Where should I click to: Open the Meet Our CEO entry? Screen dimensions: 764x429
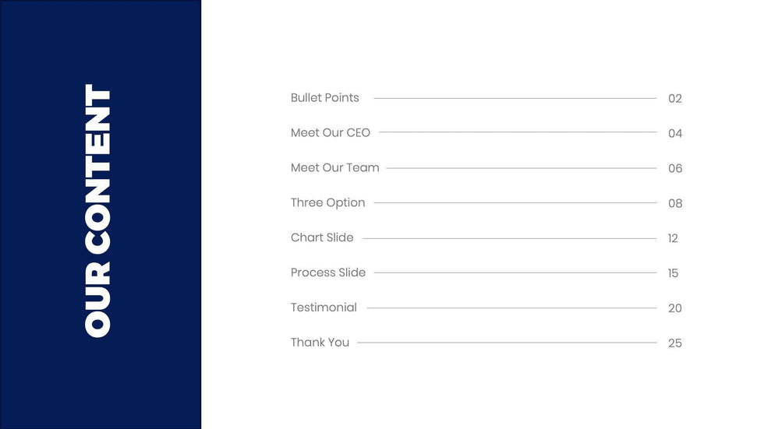(x=331, y=133)
